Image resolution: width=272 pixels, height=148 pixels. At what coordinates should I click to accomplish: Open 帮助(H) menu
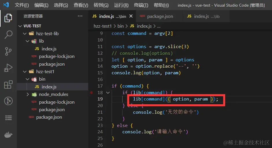161,5
